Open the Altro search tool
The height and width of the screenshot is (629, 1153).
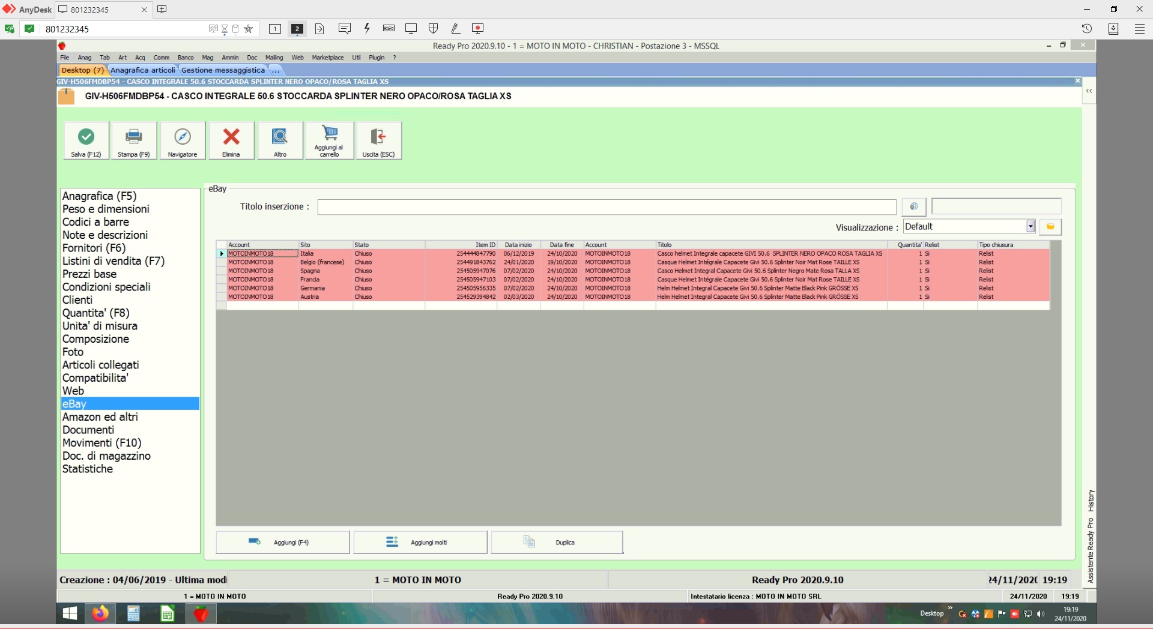[x=280, y=140]
